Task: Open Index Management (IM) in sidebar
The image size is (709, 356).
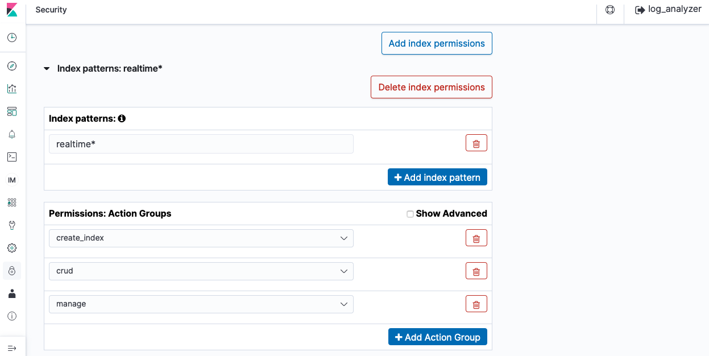Action: pos(12,180)
